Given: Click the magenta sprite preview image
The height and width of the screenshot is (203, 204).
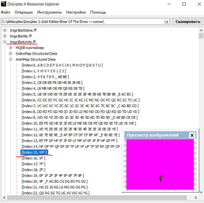Looking at the screenshot, I should coord(160,164).
